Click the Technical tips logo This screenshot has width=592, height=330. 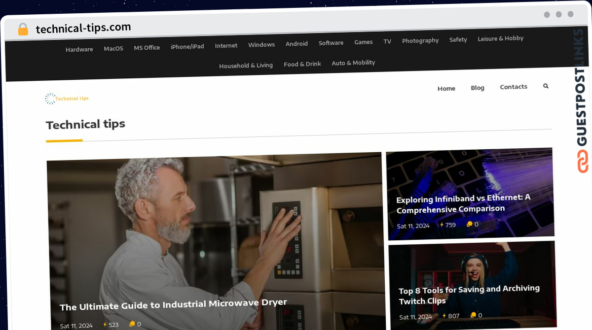[x=67, y=99]
